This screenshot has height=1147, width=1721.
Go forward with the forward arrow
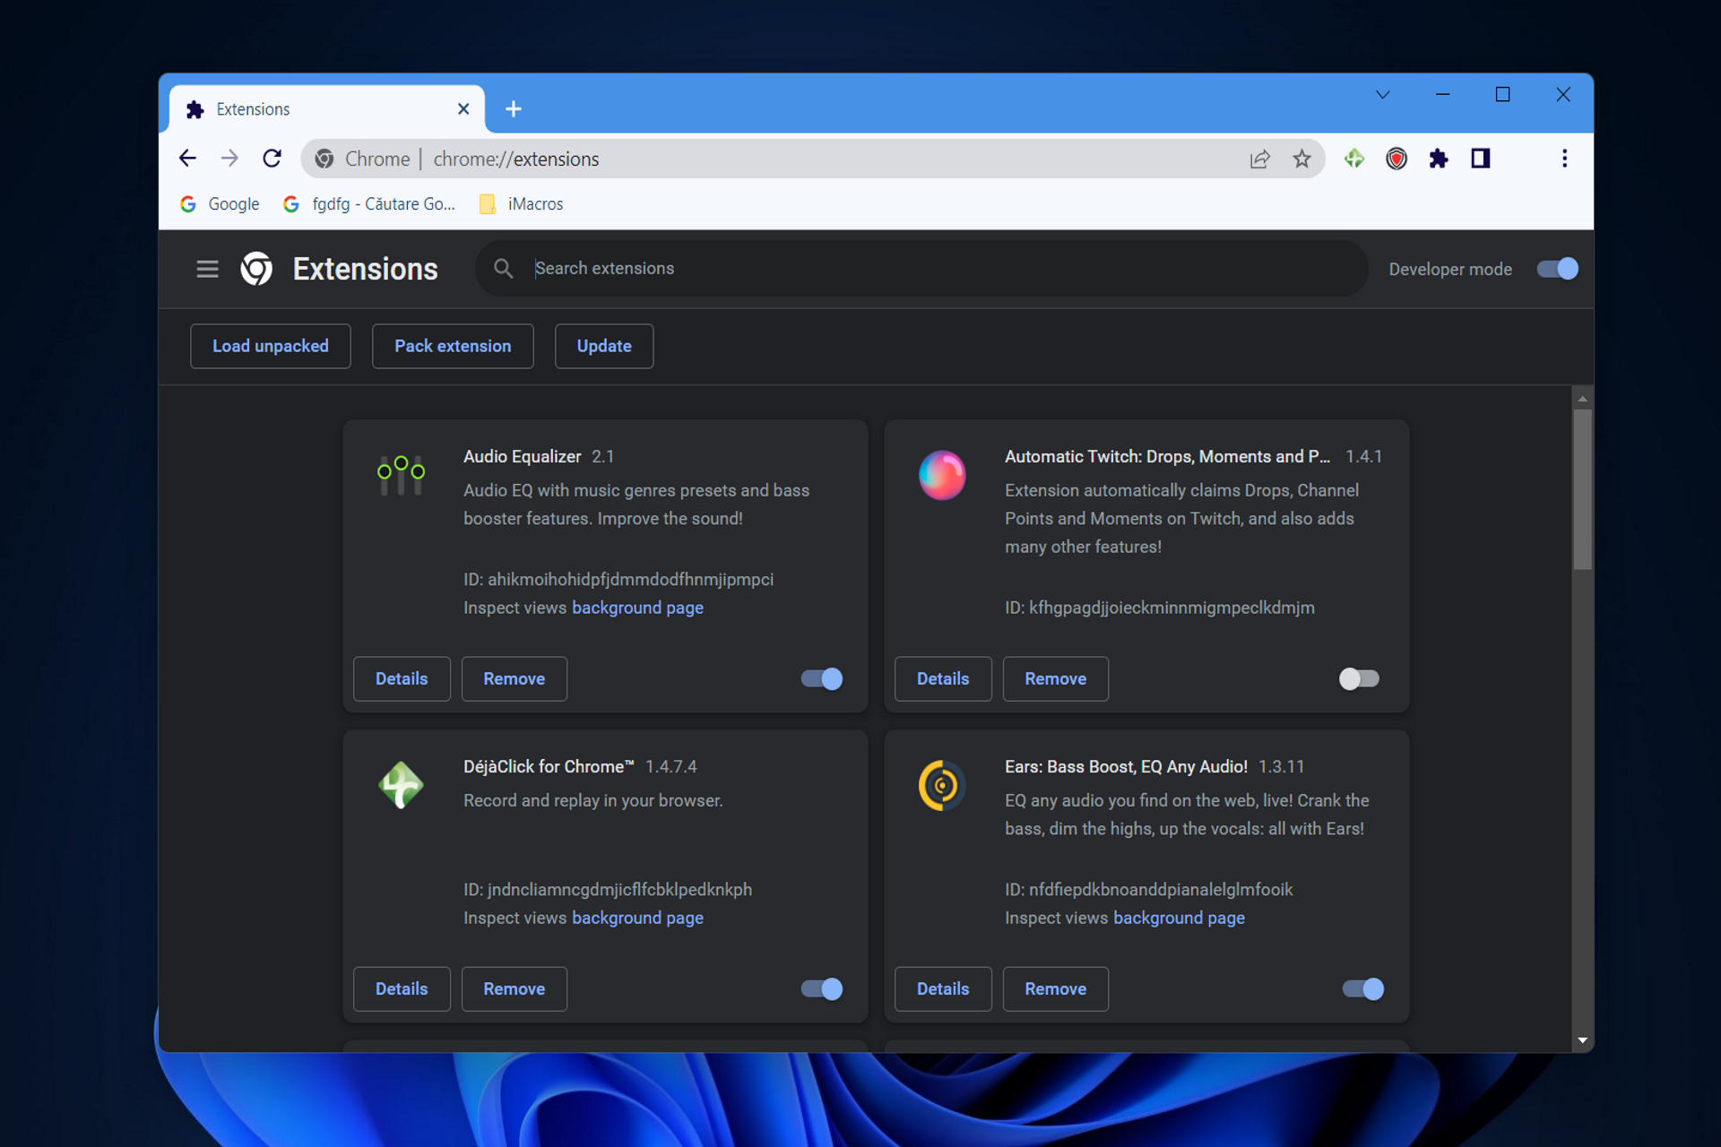pyautogui.click(x=229, y=159)
